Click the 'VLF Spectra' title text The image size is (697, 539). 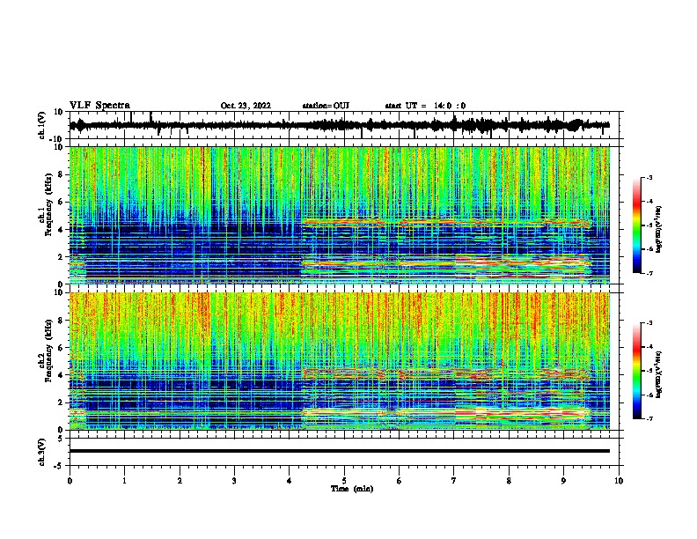pyautogui.click(x=99, y=106)
